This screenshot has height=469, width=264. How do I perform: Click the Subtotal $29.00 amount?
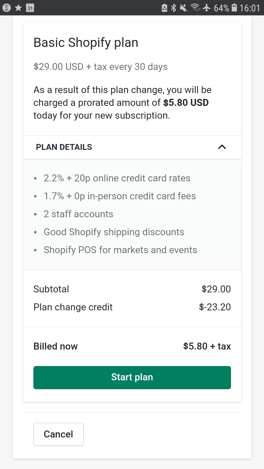coord(216,289)
